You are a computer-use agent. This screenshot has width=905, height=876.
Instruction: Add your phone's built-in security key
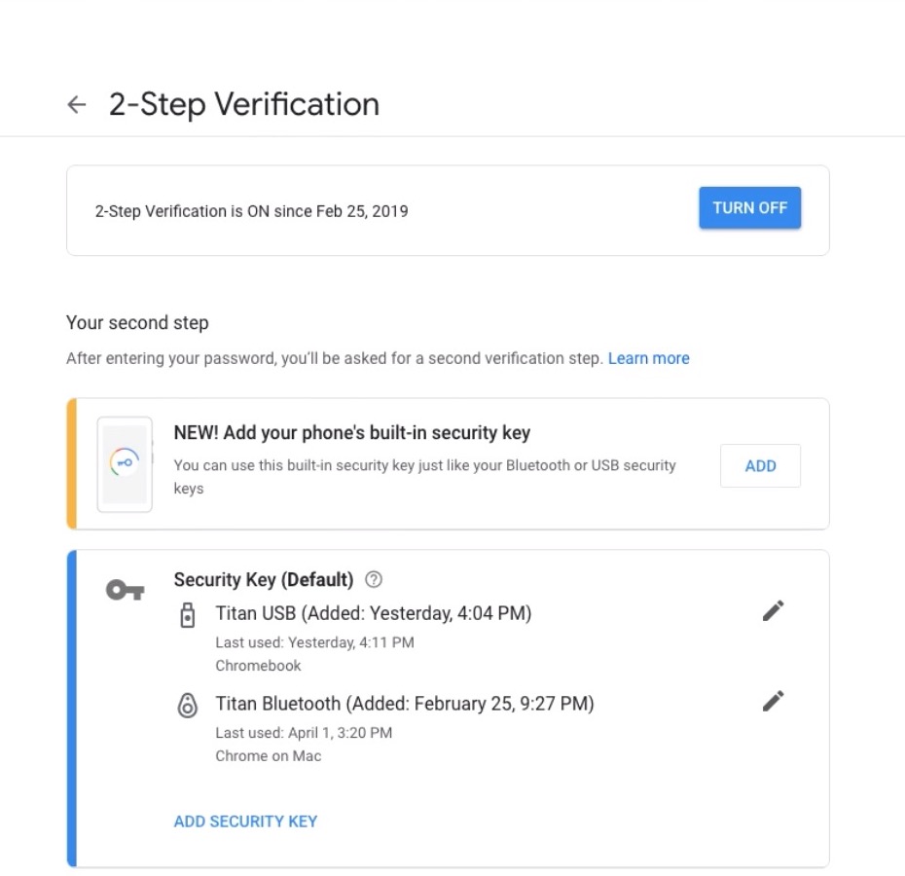coord(760,465)
